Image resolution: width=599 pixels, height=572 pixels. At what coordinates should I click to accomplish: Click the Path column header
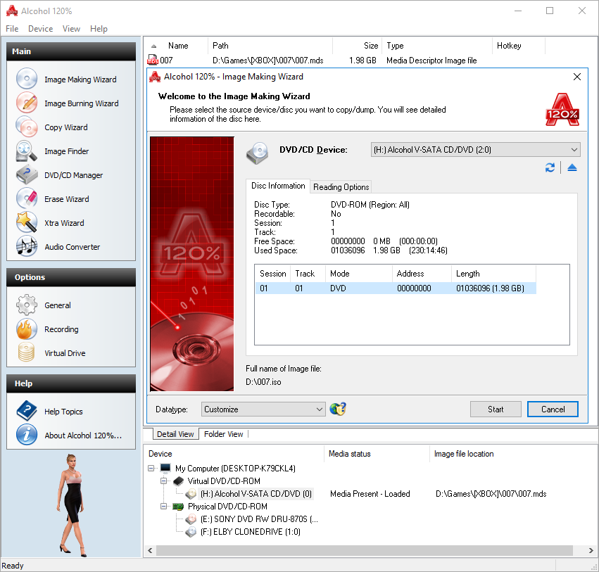(270, 46)
